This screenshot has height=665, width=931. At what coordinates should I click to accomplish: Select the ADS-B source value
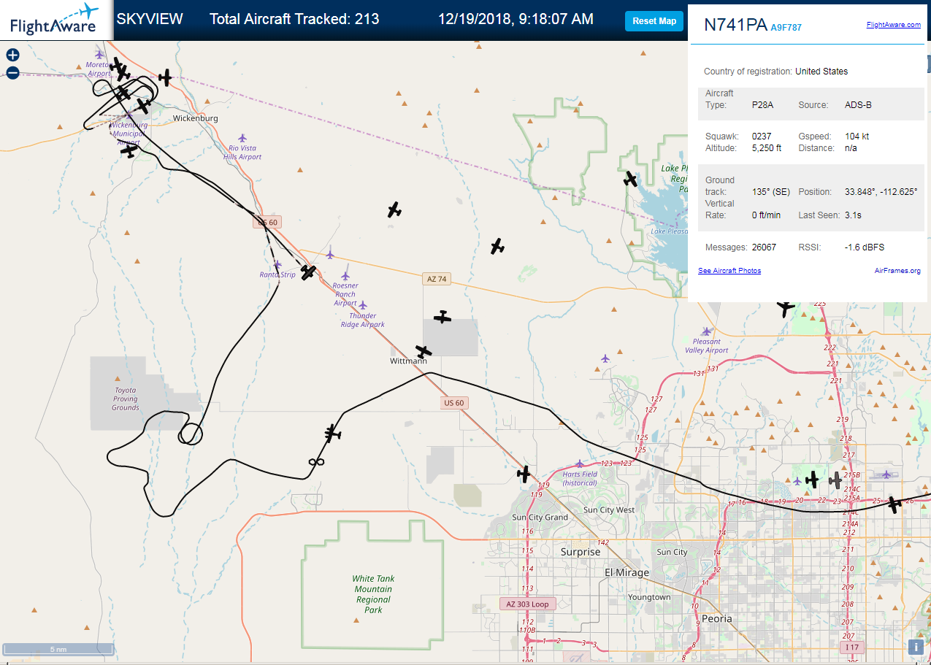tap(858, 105)
